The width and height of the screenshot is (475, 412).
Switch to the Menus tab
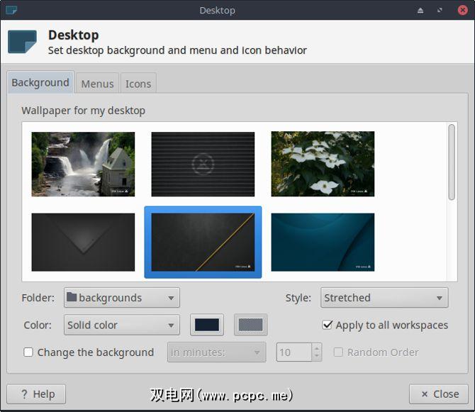point(97,83)
